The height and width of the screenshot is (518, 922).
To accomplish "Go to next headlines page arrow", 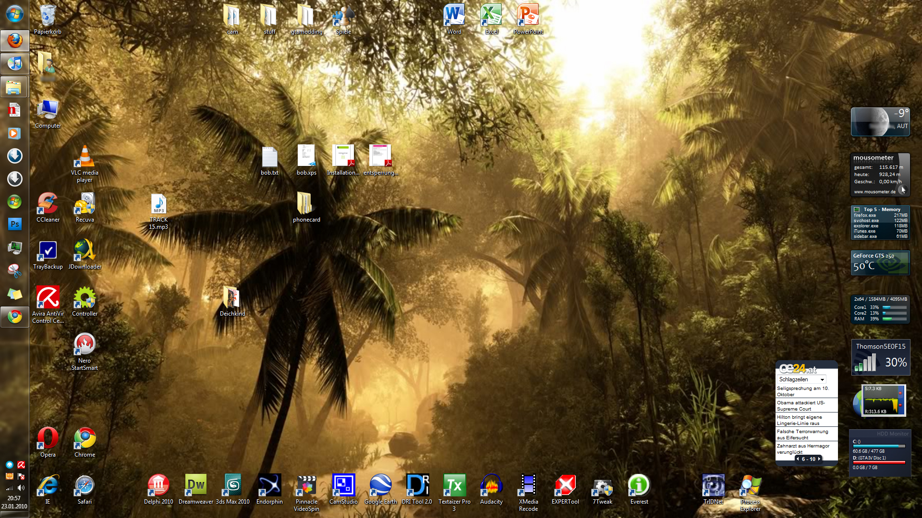I will point(819,459).
